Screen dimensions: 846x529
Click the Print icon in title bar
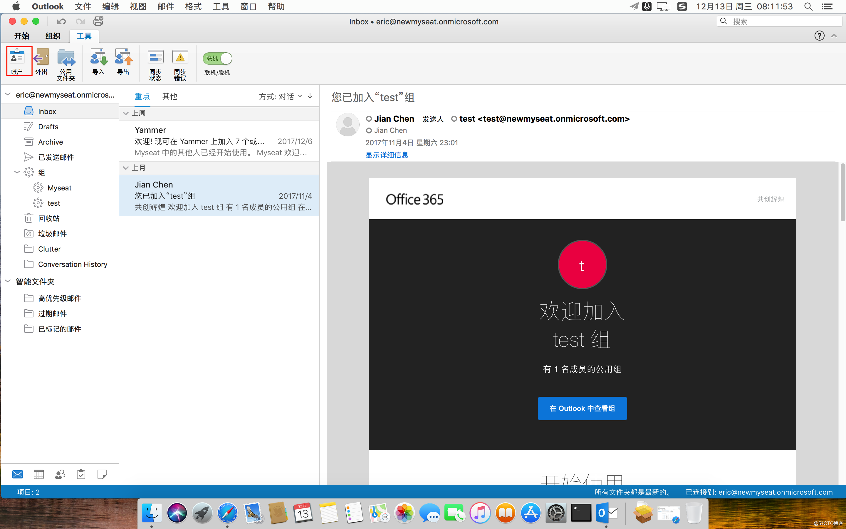point(98,21)
